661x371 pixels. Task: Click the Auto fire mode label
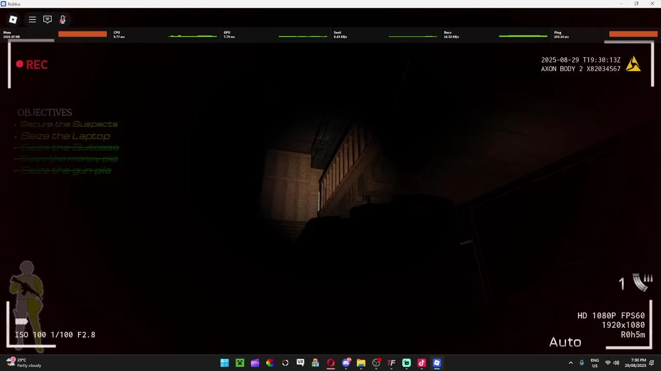click(565, 342)
